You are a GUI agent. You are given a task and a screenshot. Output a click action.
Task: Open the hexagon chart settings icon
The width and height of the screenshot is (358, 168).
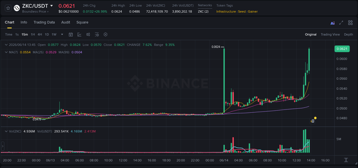pos(105,34)
